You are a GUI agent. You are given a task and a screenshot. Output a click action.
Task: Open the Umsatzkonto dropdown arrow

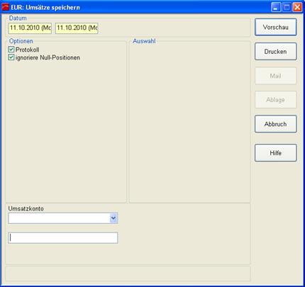(113, 218)
